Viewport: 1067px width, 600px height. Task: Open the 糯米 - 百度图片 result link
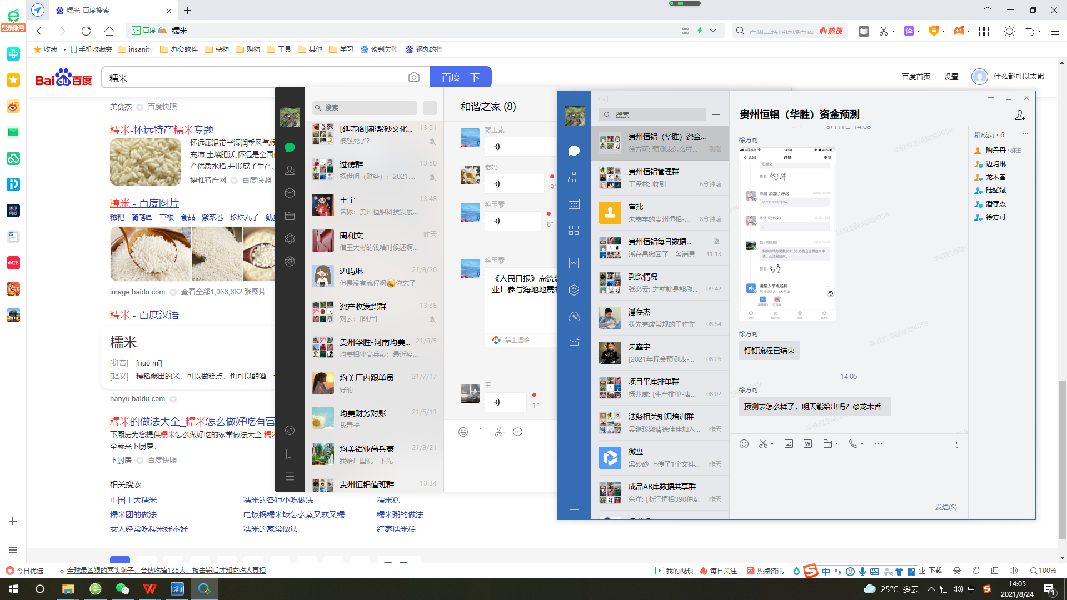pos(144,203)
